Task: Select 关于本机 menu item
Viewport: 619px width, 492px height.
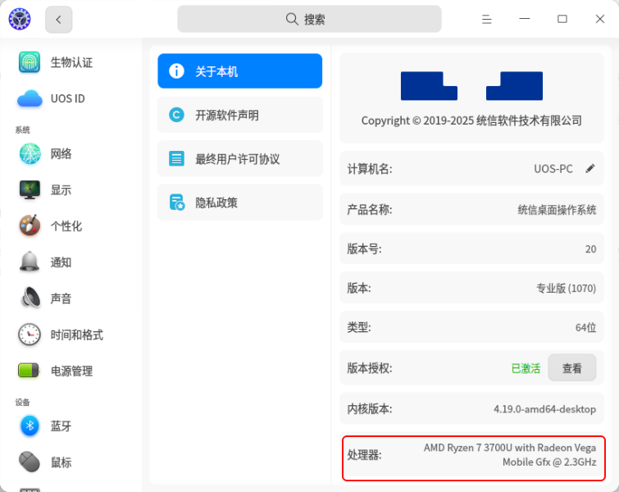Action: tap(239, 71)
